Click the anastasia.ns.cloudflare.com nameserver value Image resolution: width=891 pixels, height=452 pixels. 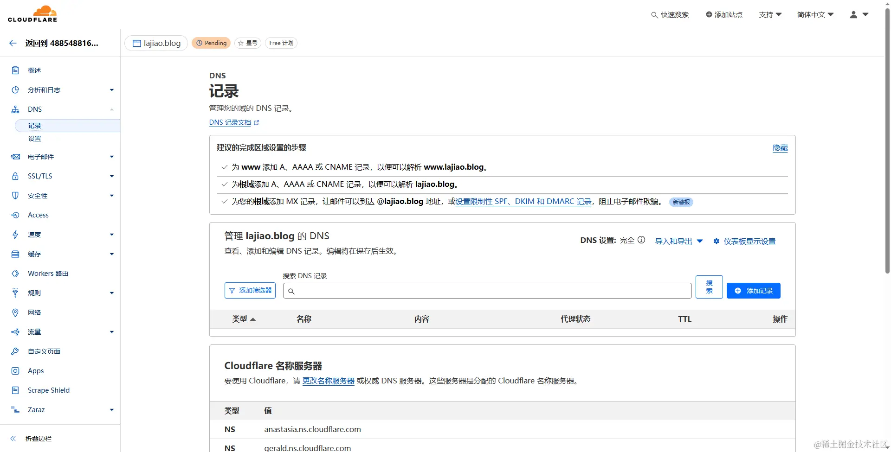[x=312, y=430]
